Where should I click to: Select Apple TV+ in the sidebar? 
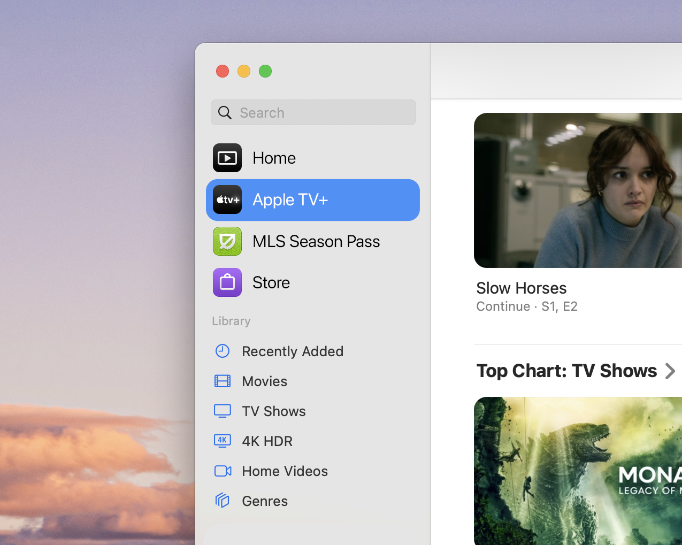pyautogui.click(x=313, y=200)
